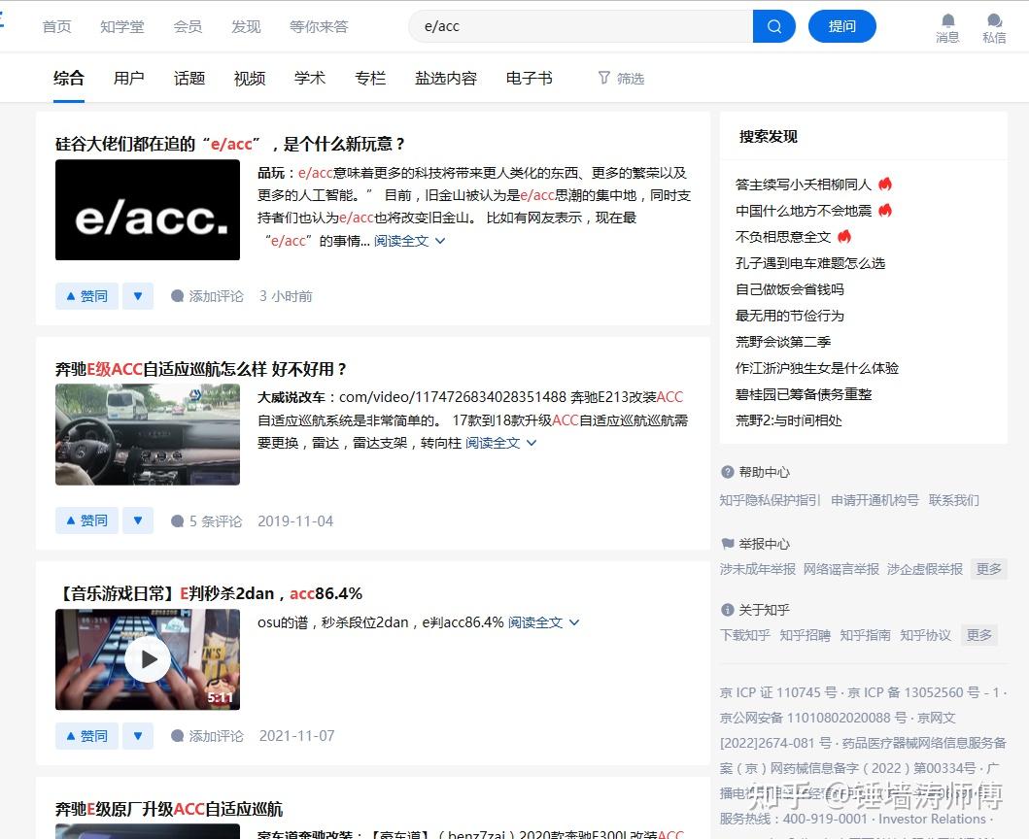Click the 提问 button

841,26
